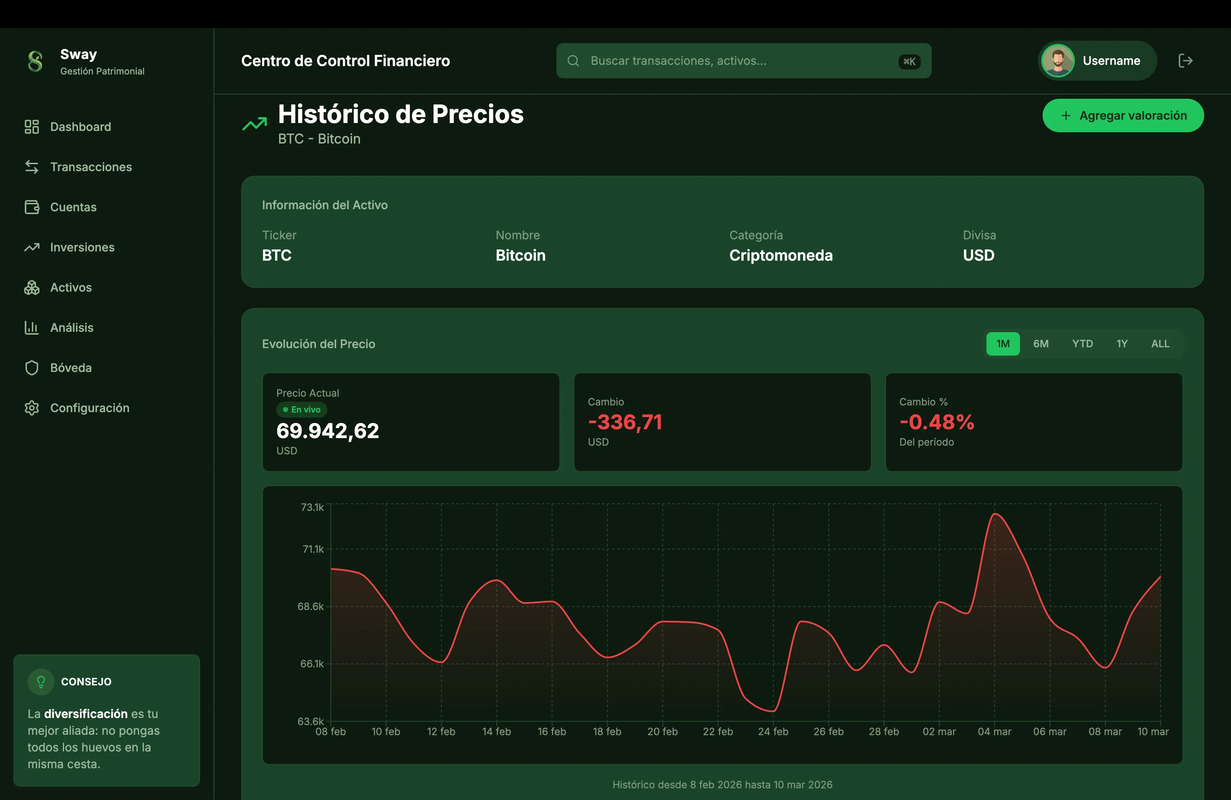The width and height of the screenshot is (1231, 800).
Task: Show ALL price history range
Action: [1160, 344]
